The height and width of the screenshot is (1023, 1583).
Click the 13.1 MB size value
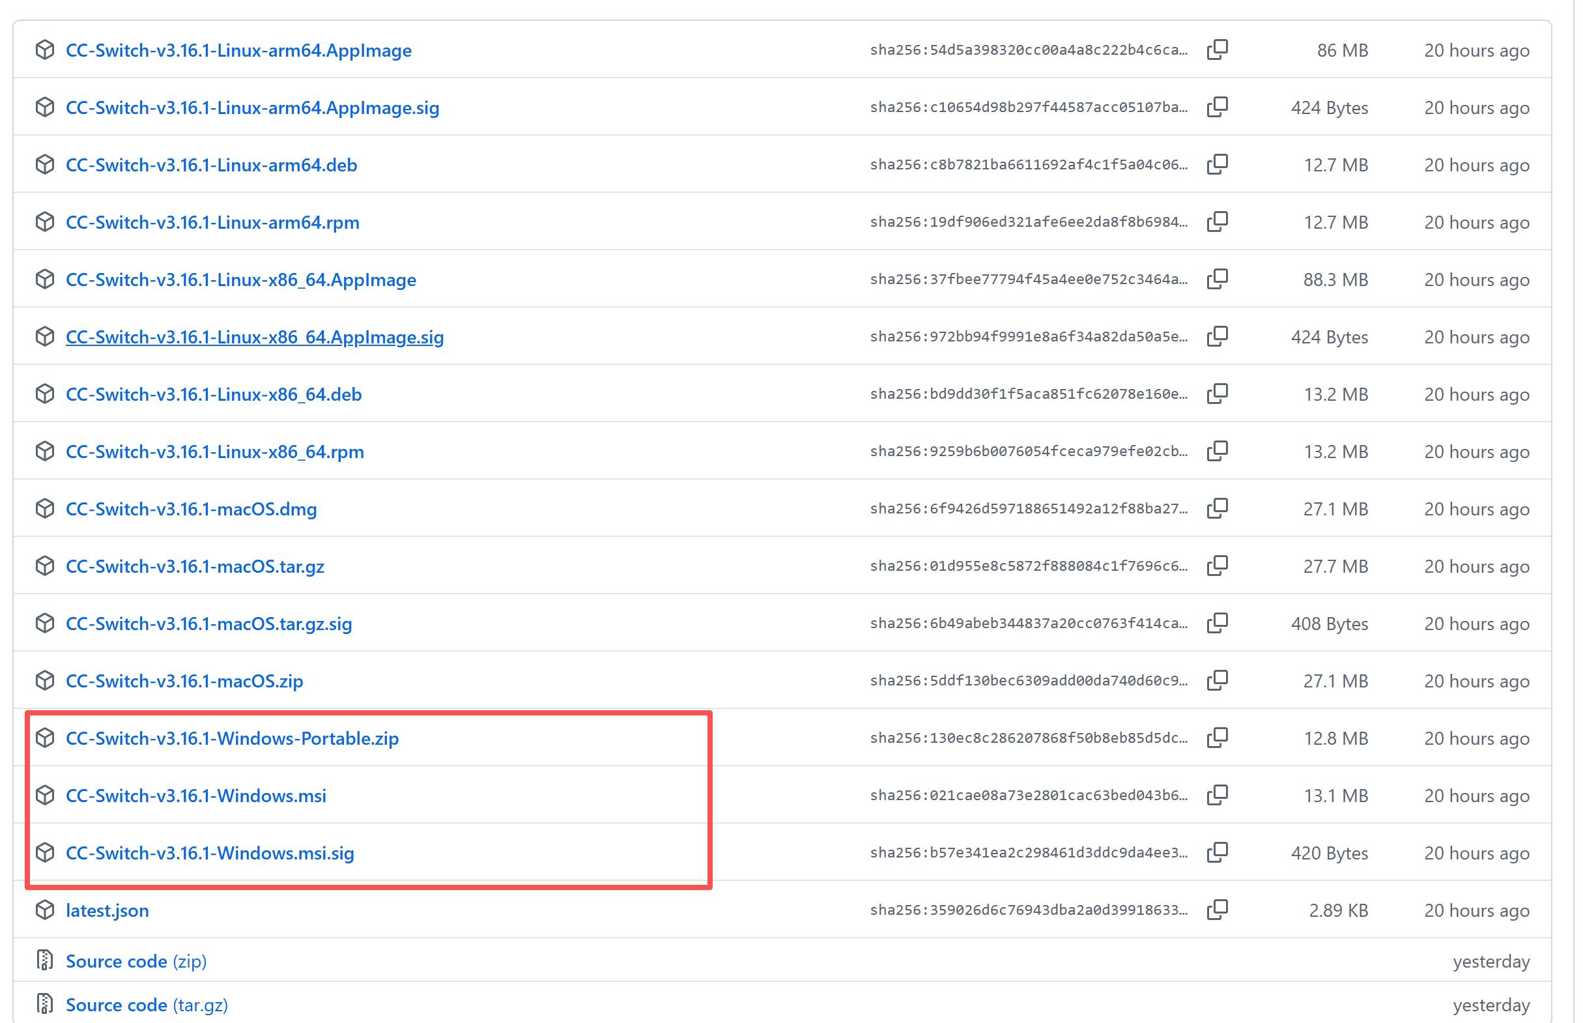(1336, 796)
